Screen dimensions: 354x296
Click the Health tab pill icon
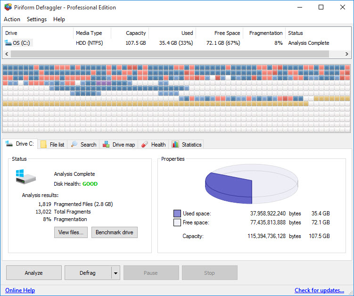click(x=145, y=145)
